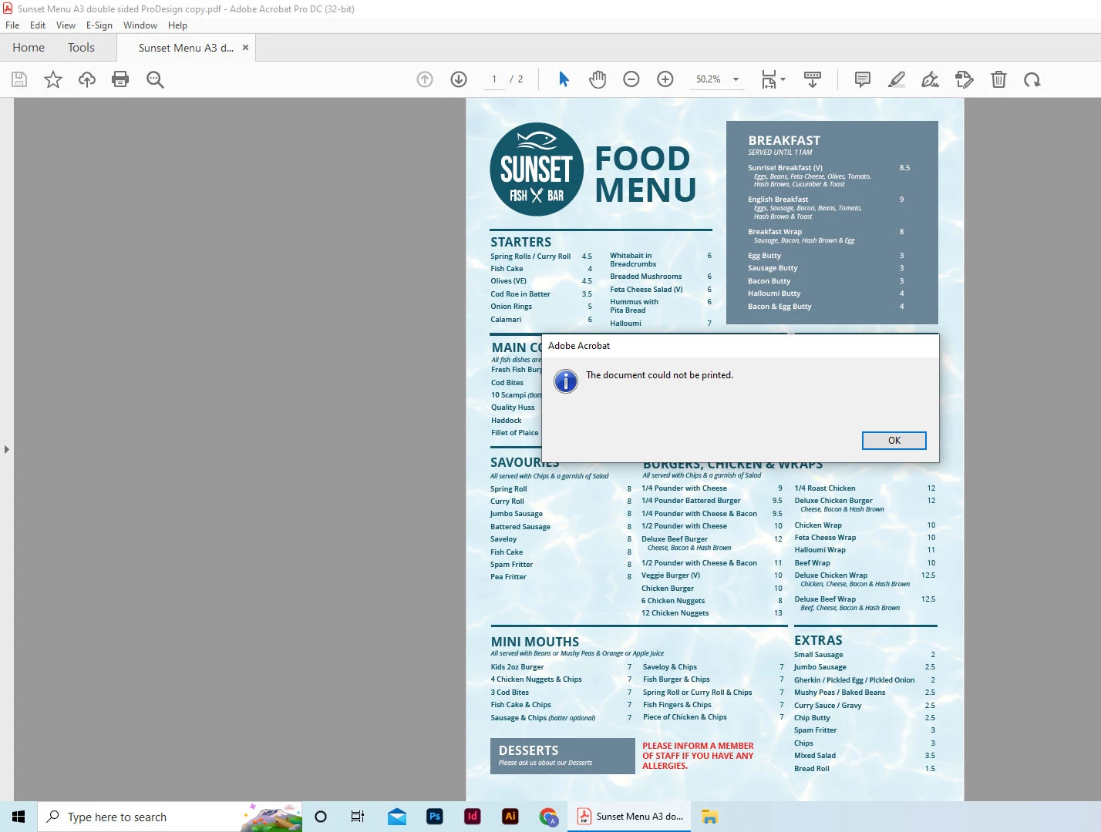Click the zoom value 50.2% field

click(x=708, y=79)
